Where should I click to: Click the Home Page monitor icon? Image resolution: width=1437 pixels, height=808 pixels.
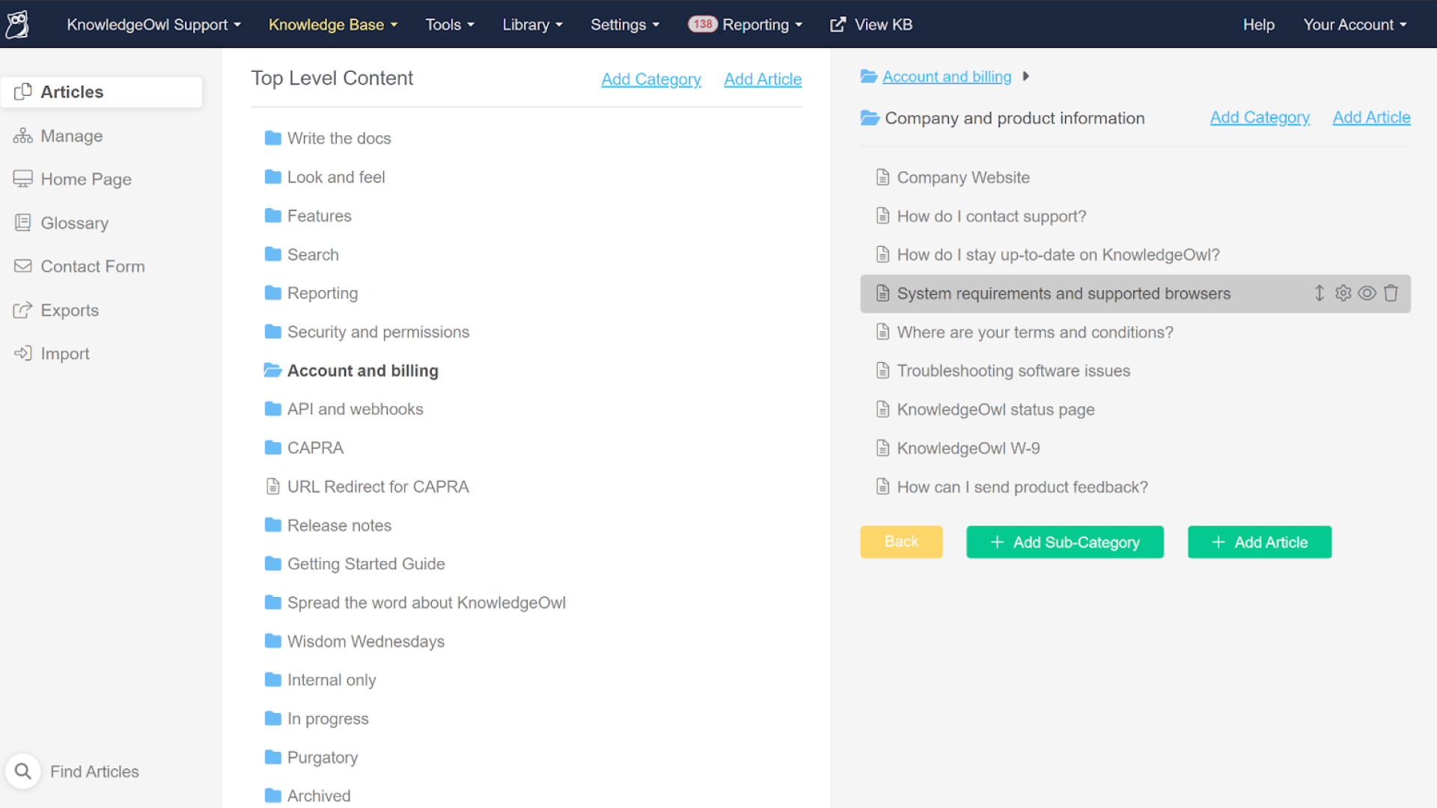click(x=23, y=179)
